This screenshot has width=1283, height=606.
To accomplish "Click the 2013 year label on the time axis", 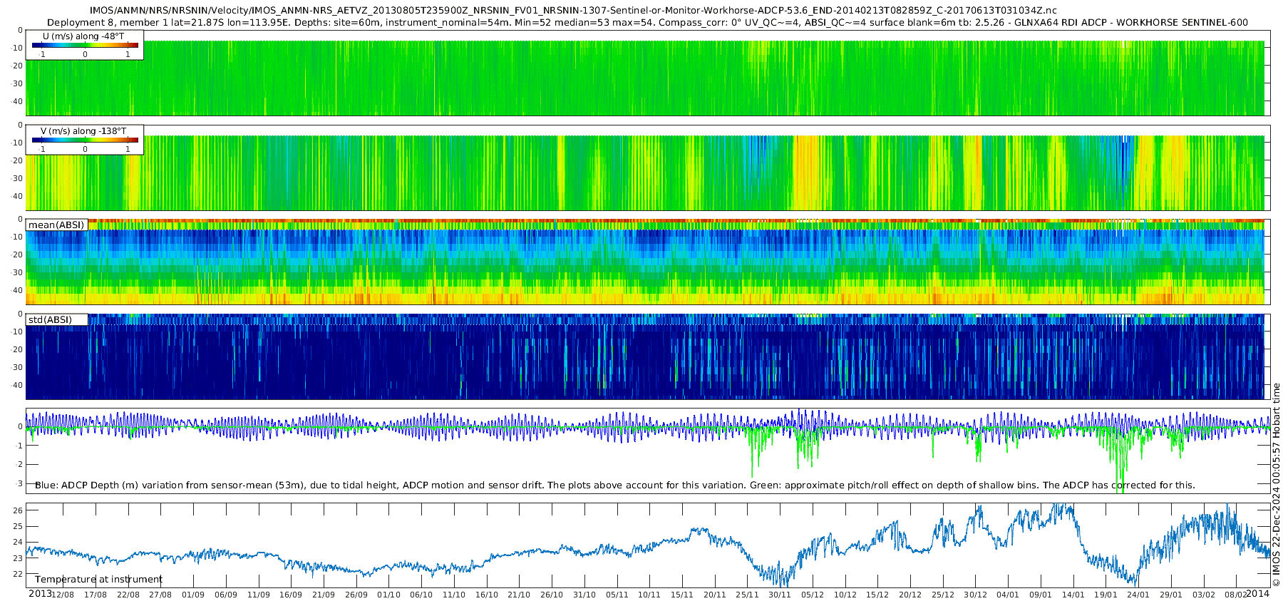I will pyautogui.click(x=39, y=593).
